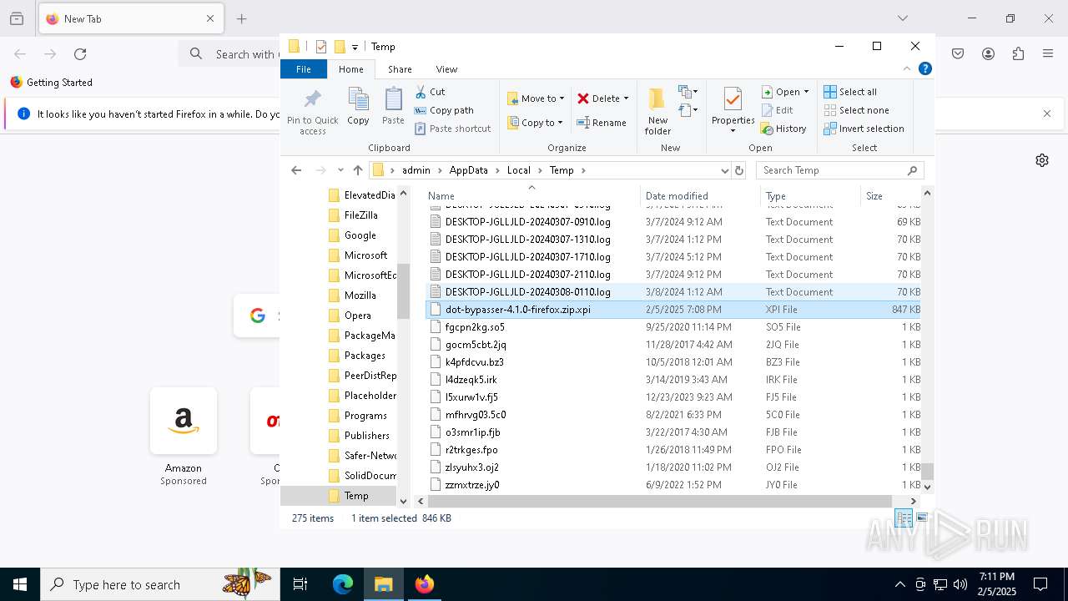This screenshot has width=1068, height=601.
Task: Open a new Firefox tab
Action: tap(242, 18)
